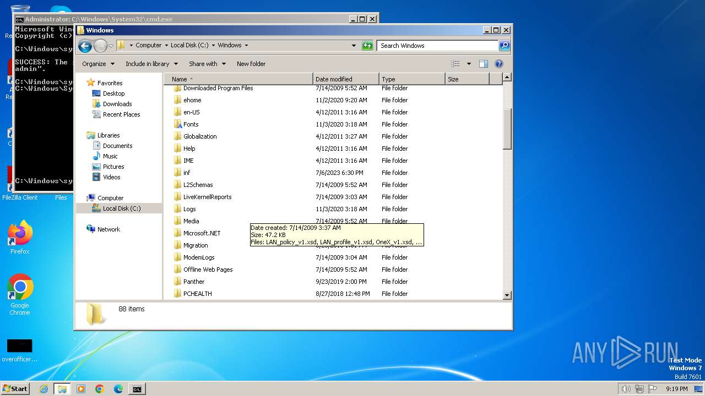Open the Music library
705x396 pixels.
tap(110, 156)
